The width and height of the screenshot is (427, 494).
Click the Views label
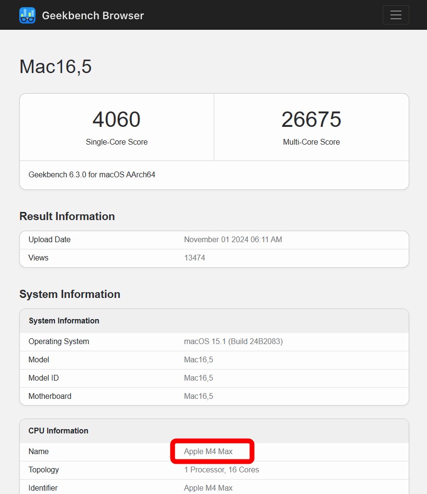click(x=39, y=258)
